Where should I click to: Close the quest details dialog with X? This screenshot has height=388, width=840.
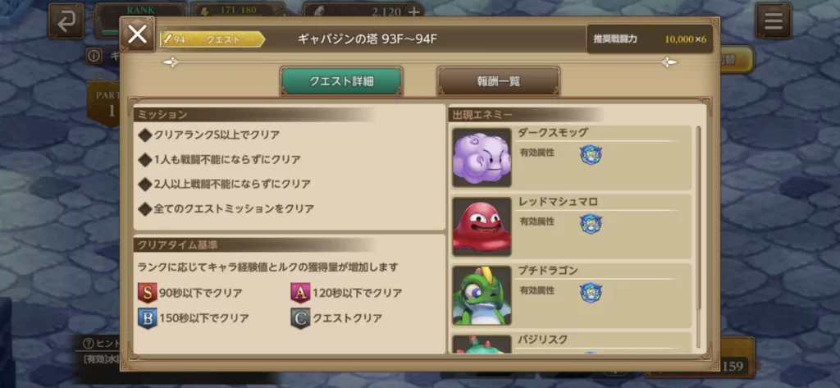pyautogui.click(x=137, y=34)
